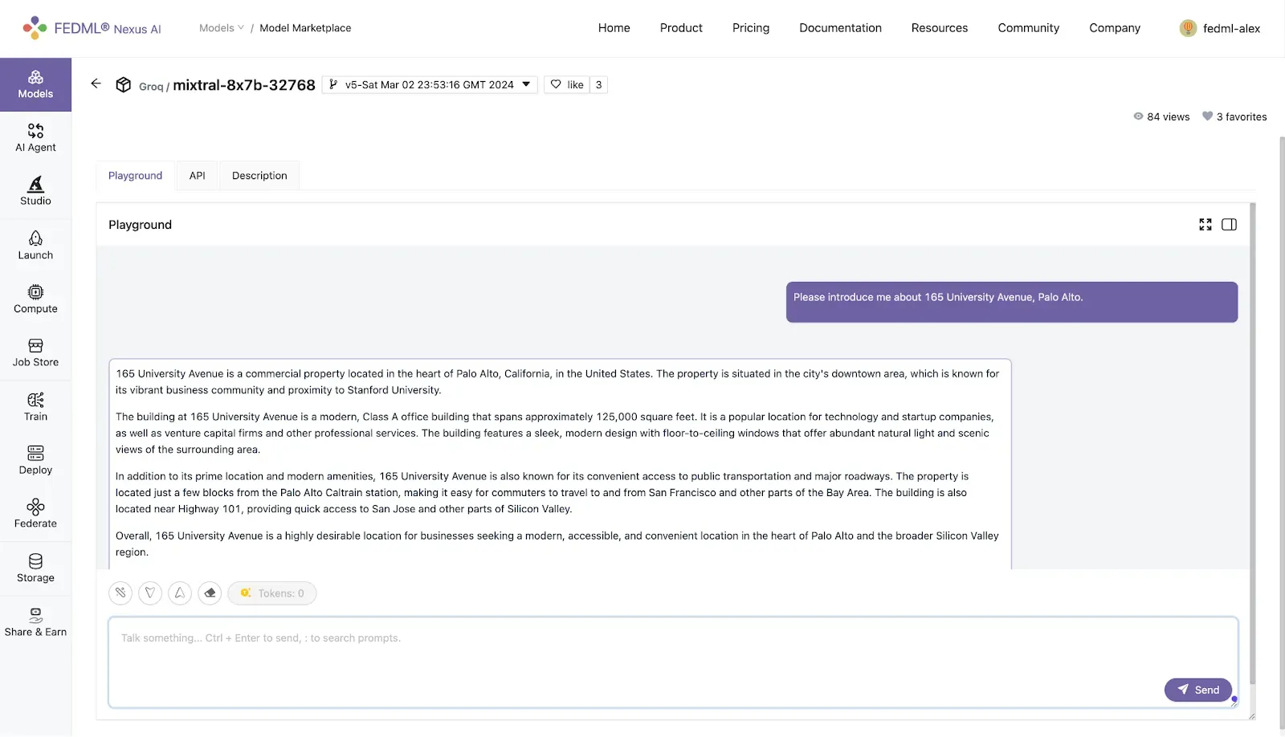1285x737 pixels.
Task: Switch to the API tab
Action: click(x=198, y=176)
